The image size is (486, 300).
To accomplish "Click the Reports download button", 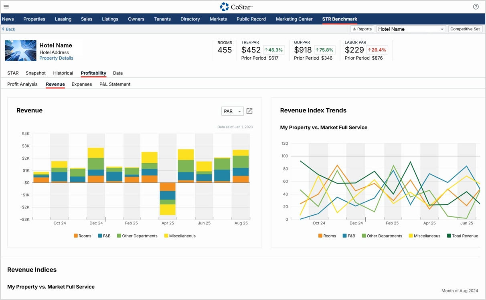I will 362,29.
